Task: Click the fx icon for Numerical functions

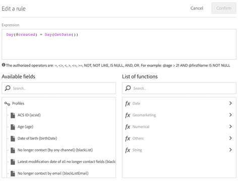Action: point(128,127)
